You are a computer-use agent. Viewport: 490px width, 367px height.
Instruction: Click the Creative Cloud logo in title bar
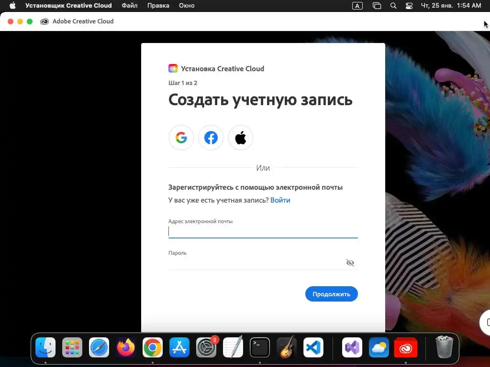click(45, 21)
